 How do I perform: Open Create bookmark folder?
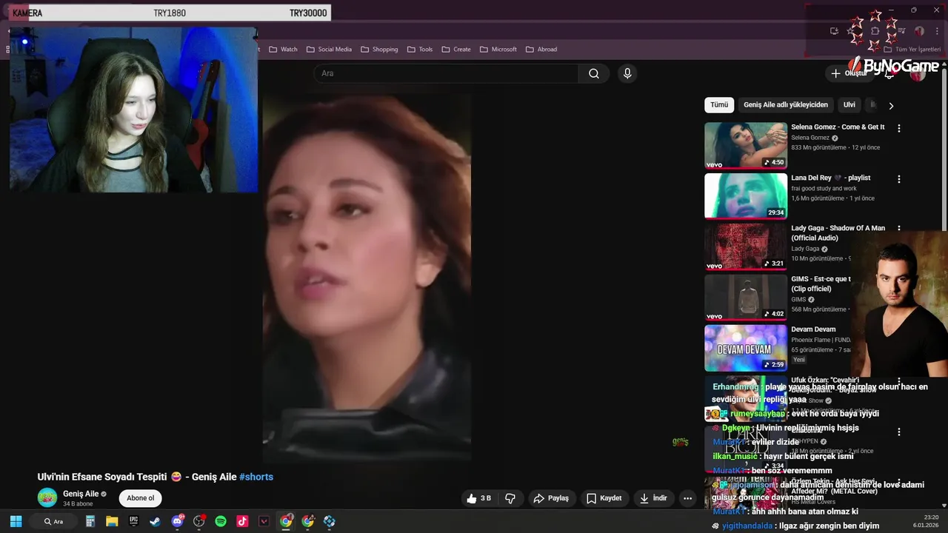coord(456,50)
